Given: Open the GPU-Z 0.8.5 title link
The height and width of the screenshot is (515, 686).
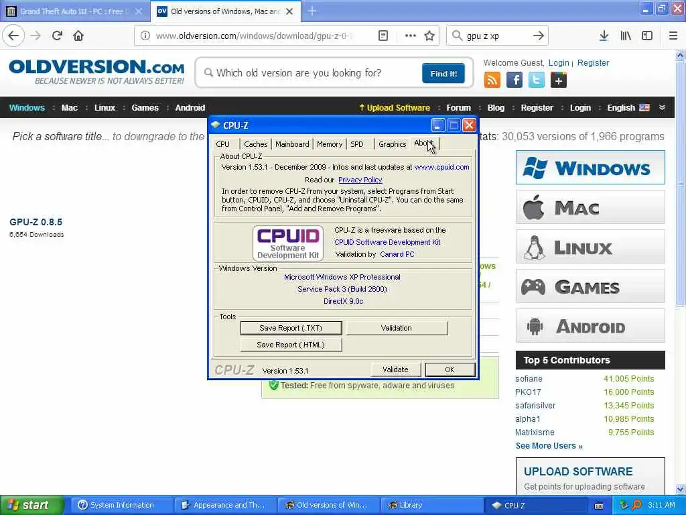Looking at the screenshot, I should (x=36, y=222).
